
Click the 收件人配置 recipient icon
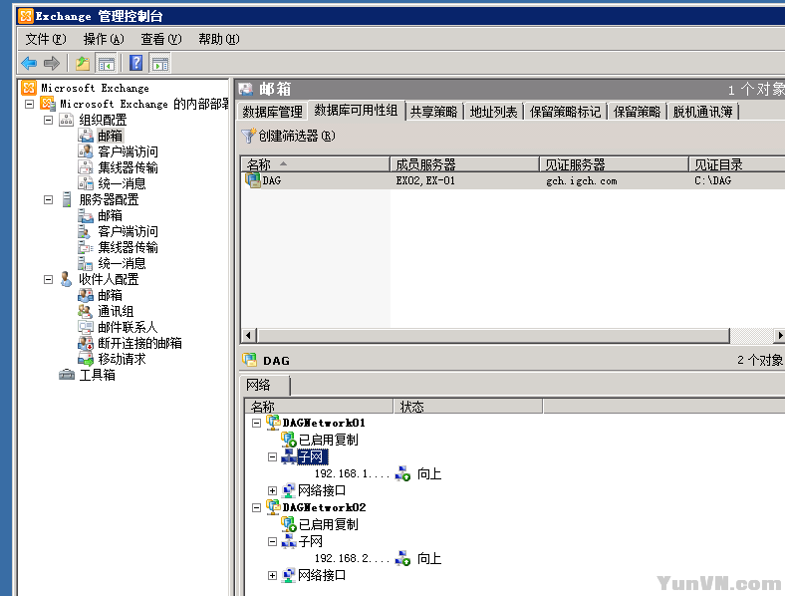66,279
